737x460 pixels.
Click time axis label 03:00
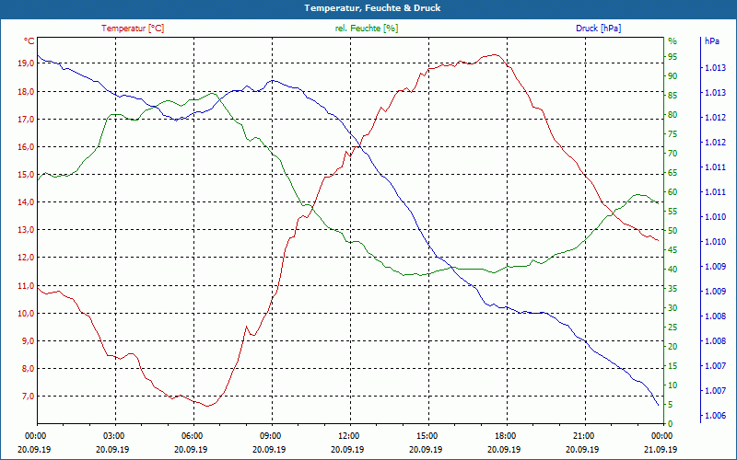(x=114, y=435)
